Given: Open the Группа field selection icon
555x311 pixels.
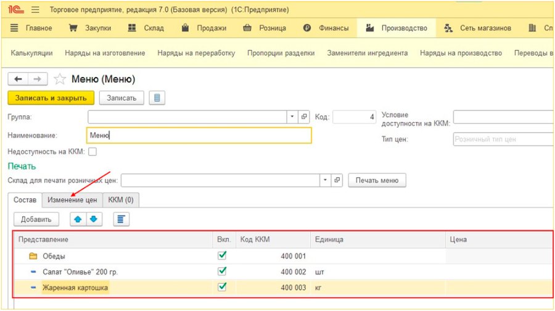Looking at the screenshot, I should coord(303,117).
